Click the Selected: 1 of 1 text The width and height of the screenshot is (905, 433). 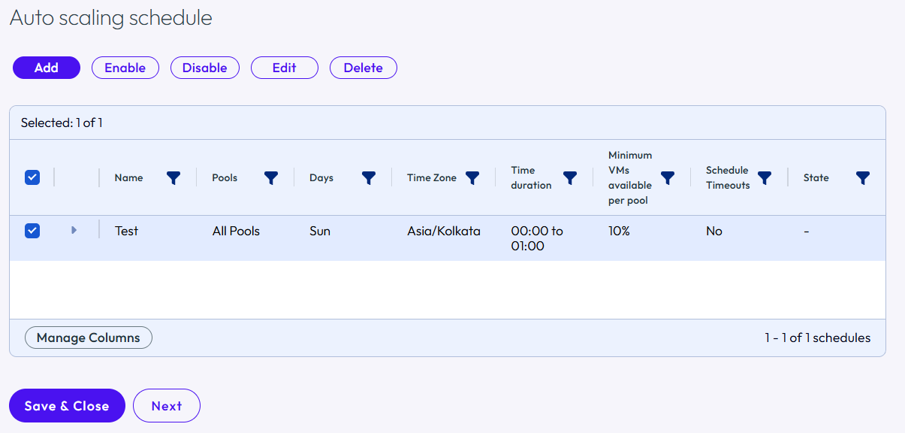pos(62,123)
